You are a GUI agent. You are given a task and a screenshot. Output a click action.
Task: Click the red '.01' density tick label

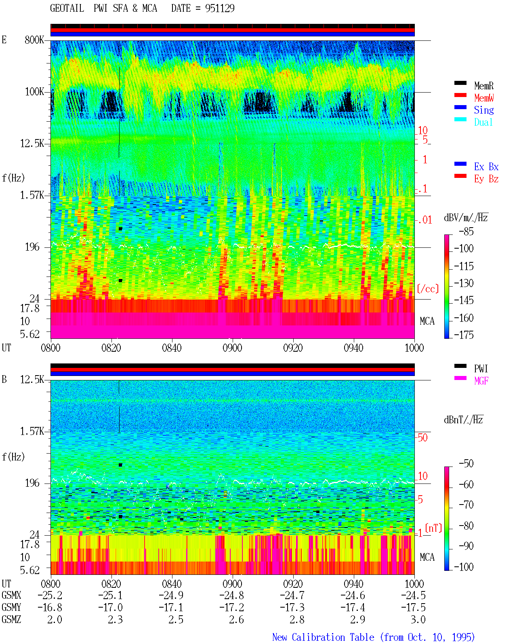[425, 220]
